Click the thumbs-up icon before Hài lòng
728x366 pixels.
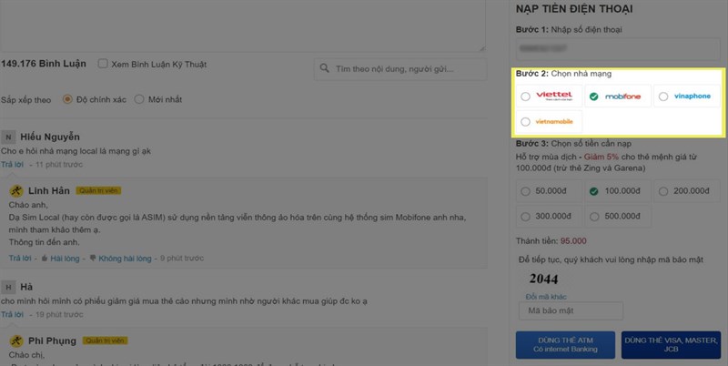[45, 258]
